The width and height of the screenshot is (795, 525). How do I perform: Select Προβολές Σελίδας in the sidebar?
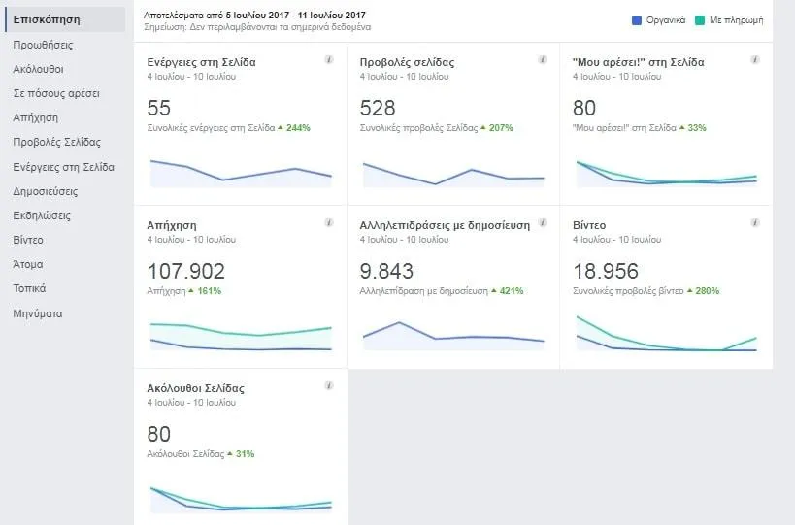(x=56, y=143)
